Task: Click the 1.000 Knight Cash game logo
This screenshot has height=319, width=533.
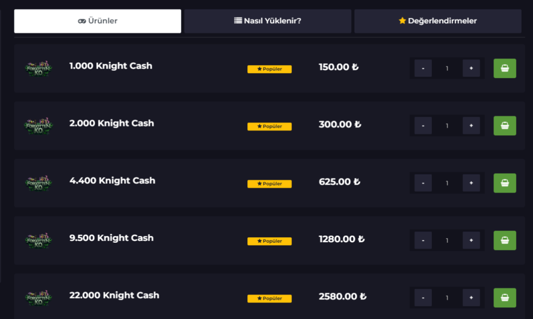Action: click(x=38, y=68)
